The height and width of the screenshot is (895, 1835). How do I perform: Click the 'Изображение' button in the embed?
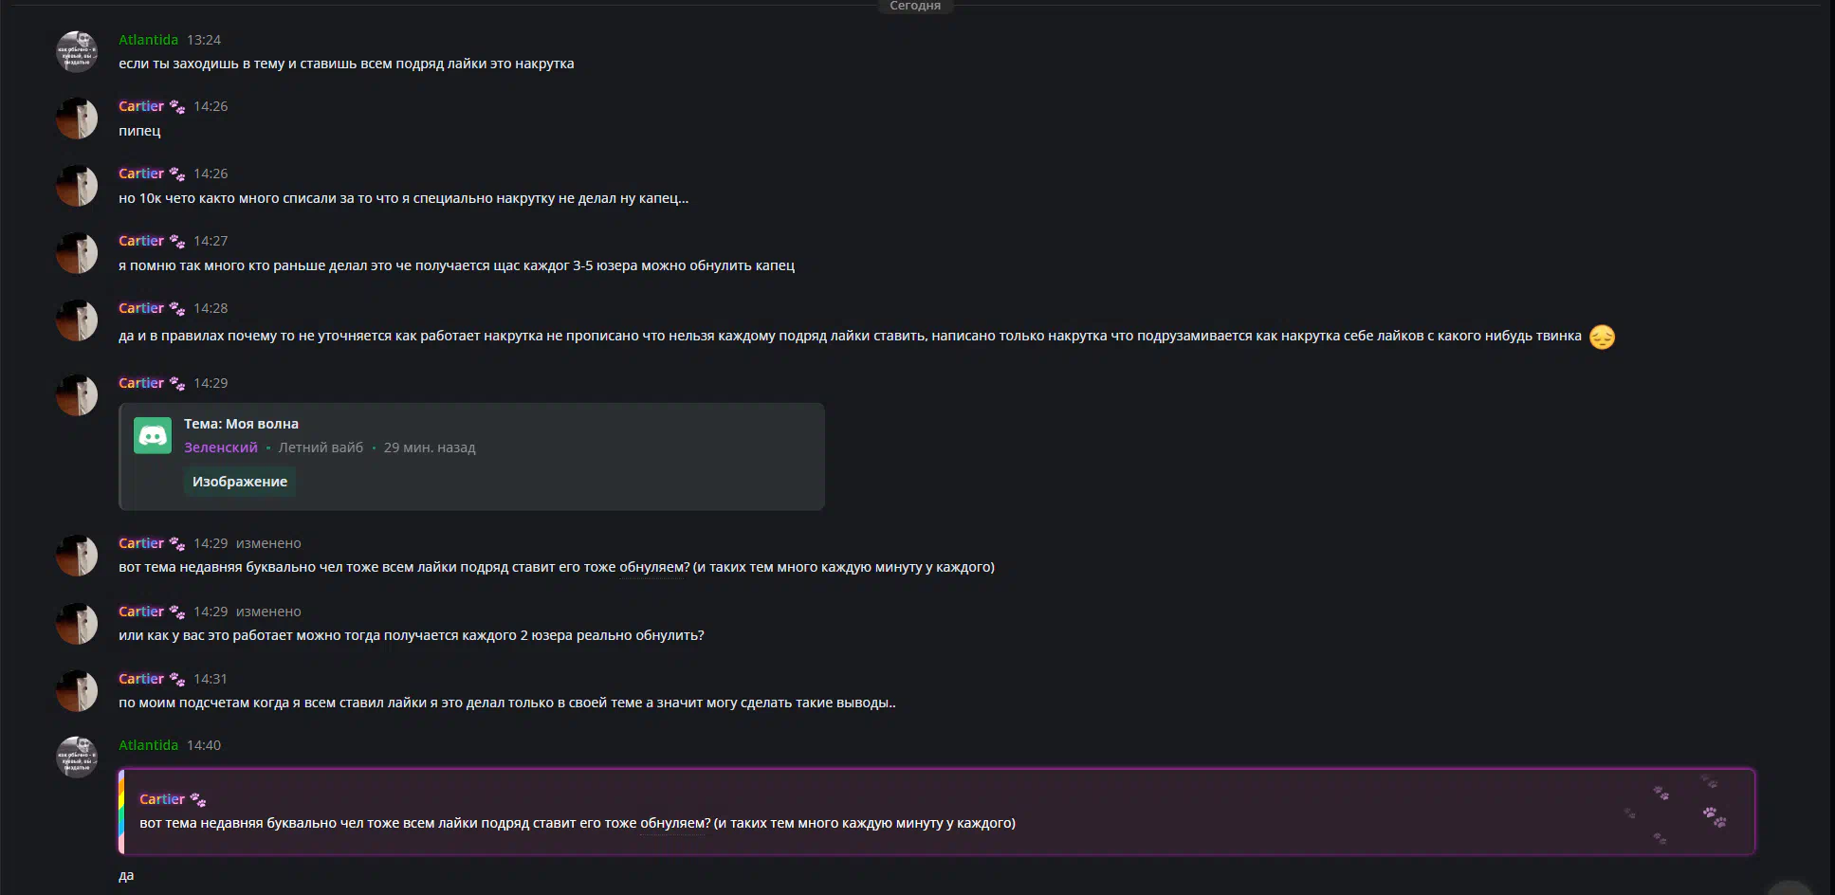tap(240, 482)
